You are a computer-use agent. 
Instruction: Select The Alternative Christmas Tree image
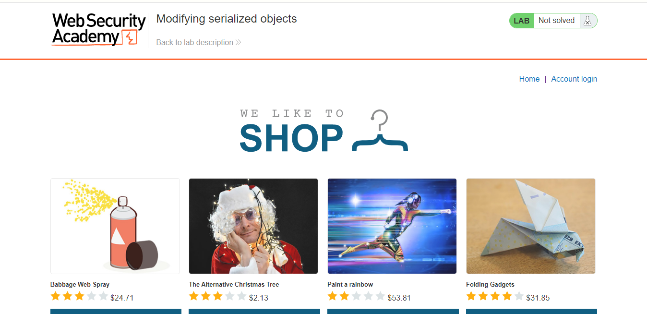click(x=253, y=226)
